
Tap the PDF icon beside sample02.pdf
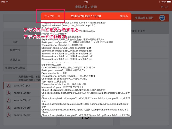9,93
